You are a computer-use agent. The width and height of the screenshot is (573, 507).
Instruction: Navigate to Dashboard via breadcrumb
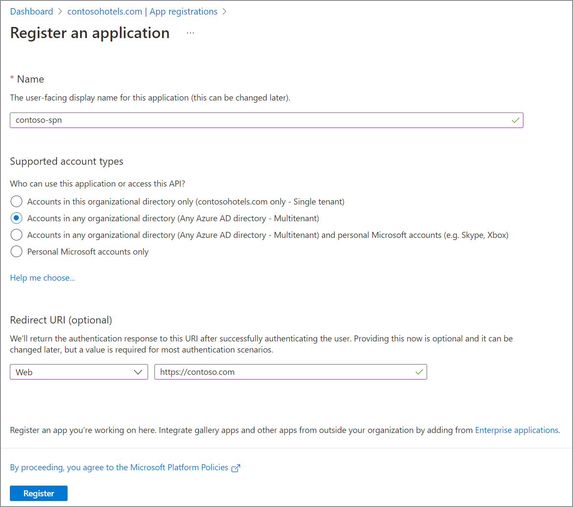31,12
